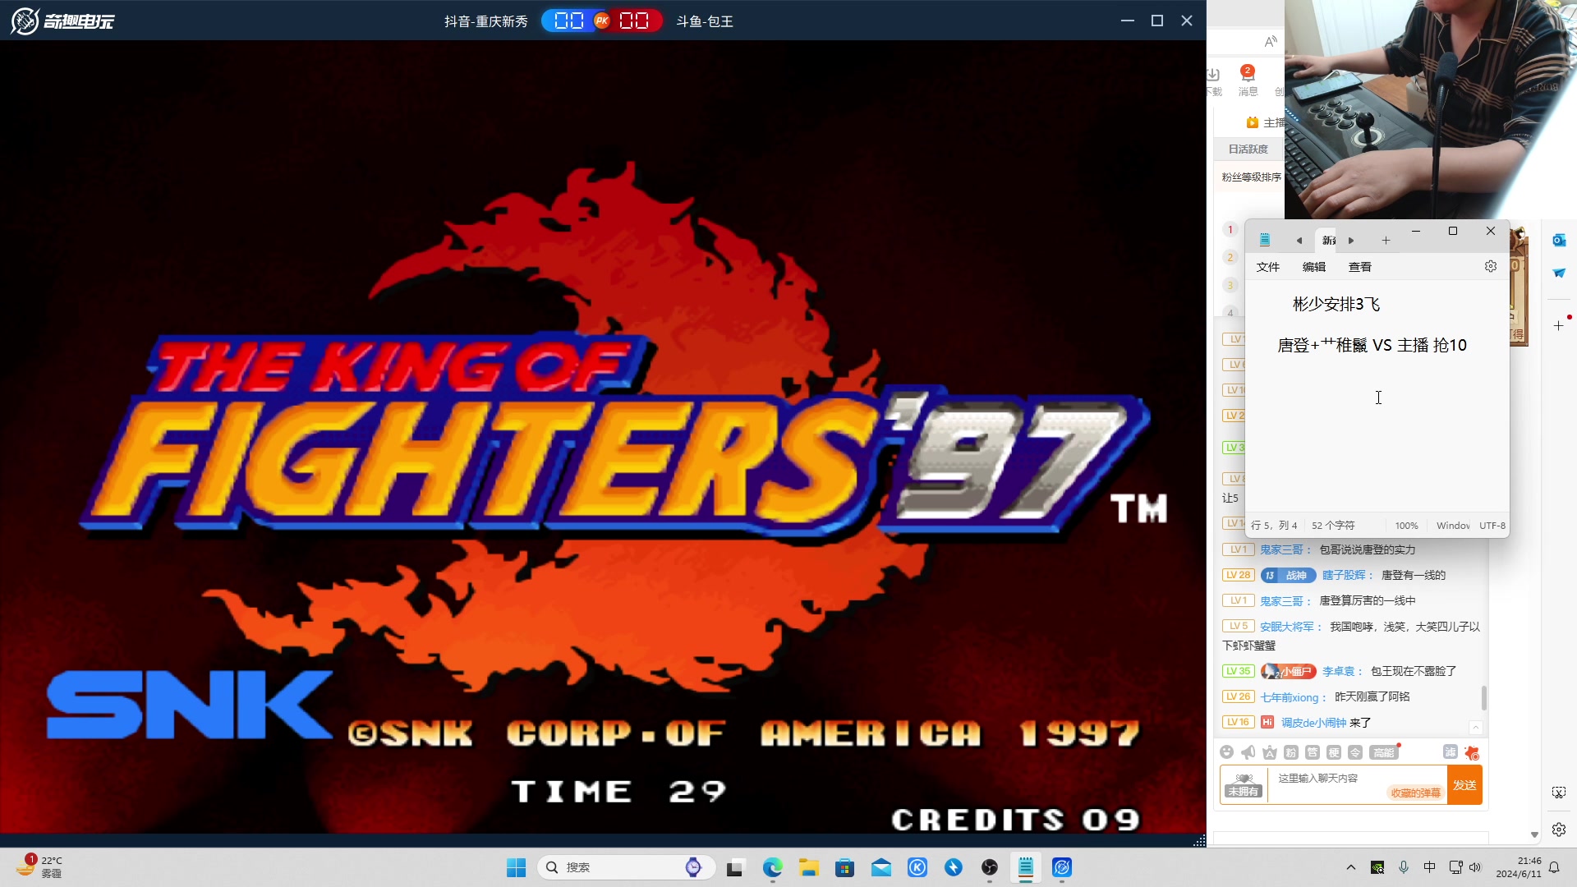The image size is (1577, 887).
Task: Toggle the red paint splash effect icon
Action: (x=1472, y=752)
